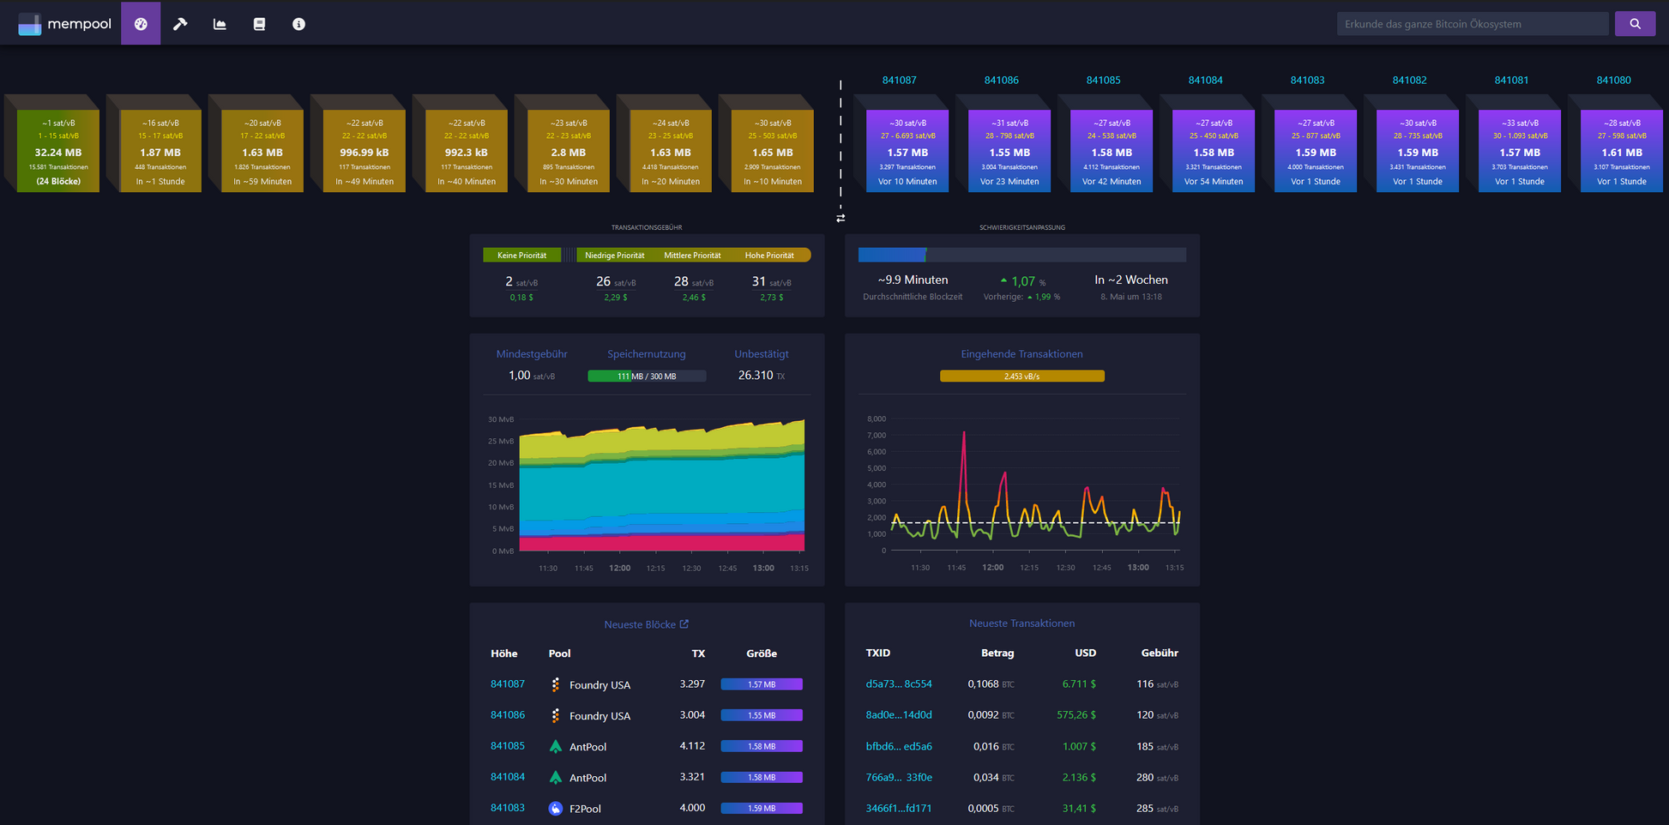Click the Bitcoin ecosystem search field

tap(1472, 24)
